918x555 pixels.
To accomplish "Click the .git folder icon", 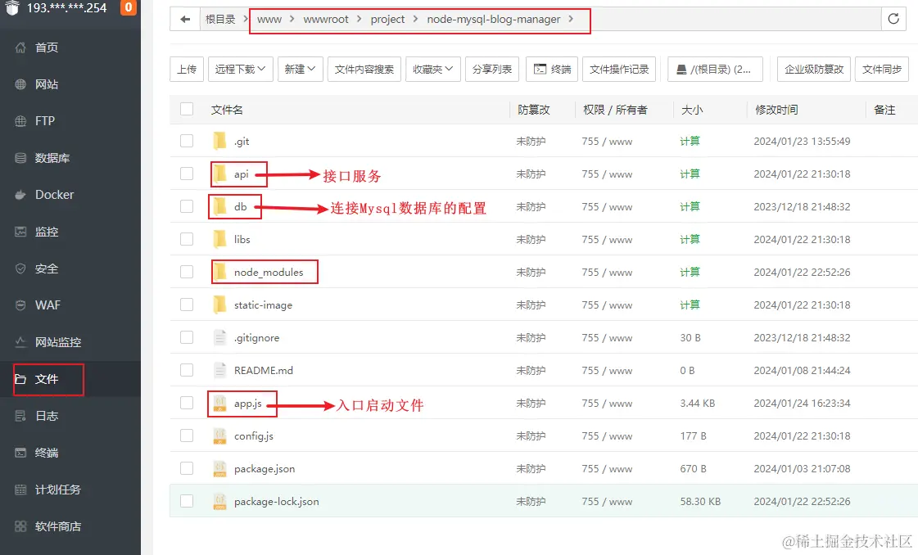I will coord(219,141).
